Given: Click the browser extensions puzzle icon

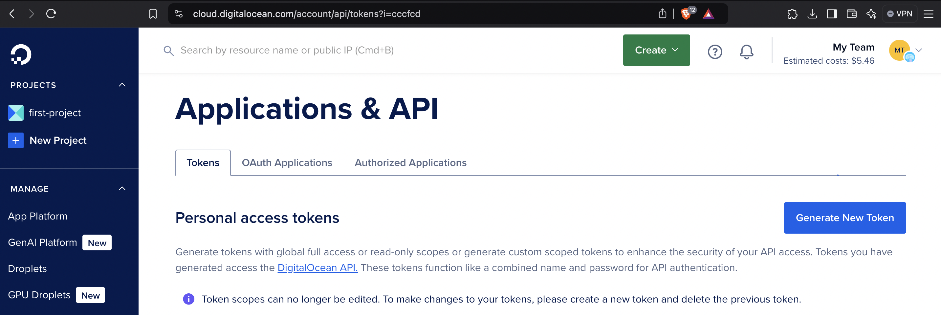Looking at the screenshot, I should pyautogui.click(x=792, y=14).
